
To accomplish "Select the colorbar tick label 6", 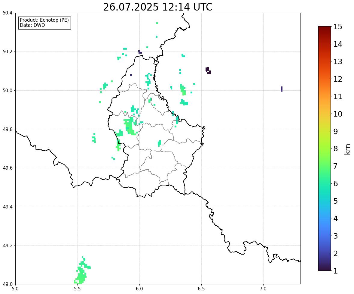I will click(336, 183).
